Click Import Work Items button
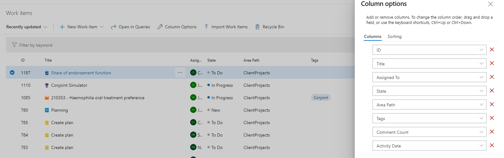This screenshot has height=158, width=504. 226,27
